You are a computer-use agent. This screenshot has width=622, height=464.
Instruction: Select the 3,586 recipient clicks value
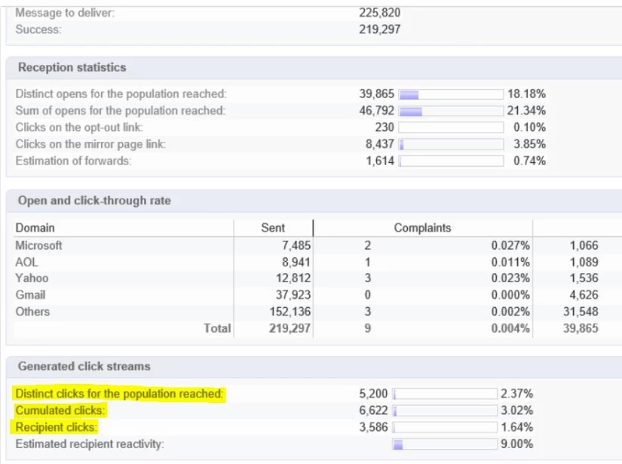coord(373,427)
